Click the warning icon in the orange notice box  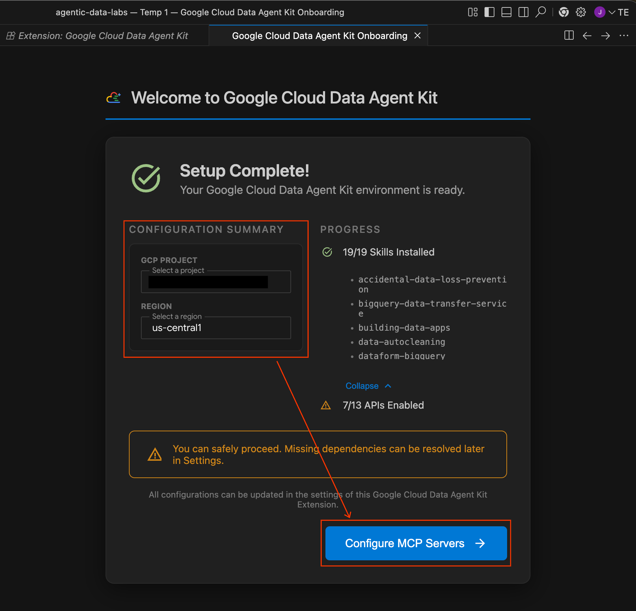pyautogui.click(x=155, y=454)
